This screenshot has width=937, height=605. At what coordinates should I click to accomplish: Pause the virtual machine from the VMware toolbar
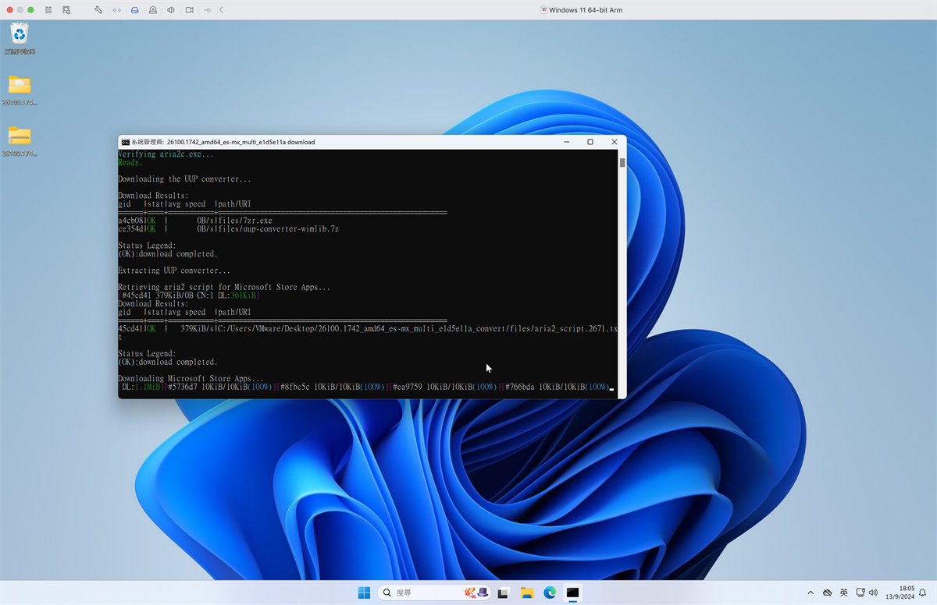[48, 10]
